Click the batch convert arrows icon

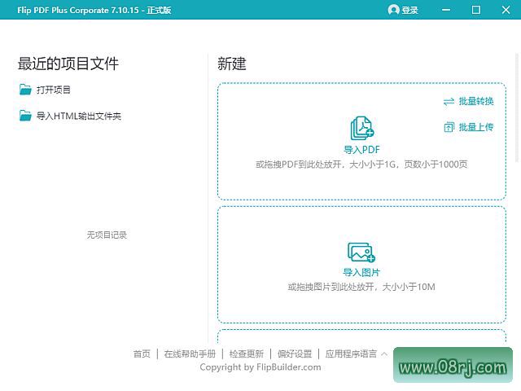coord(449,101)
